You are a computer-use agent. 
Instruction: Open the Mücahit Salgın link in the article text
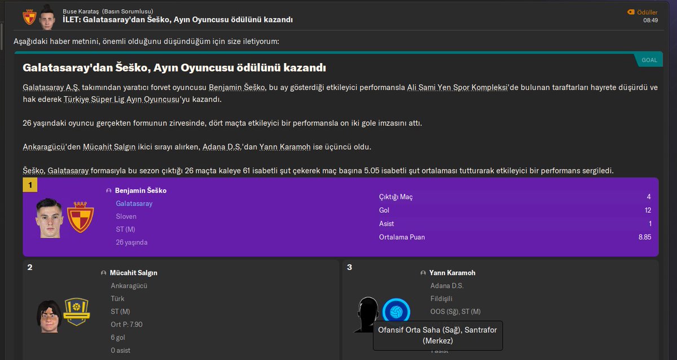tap(109, 146)
